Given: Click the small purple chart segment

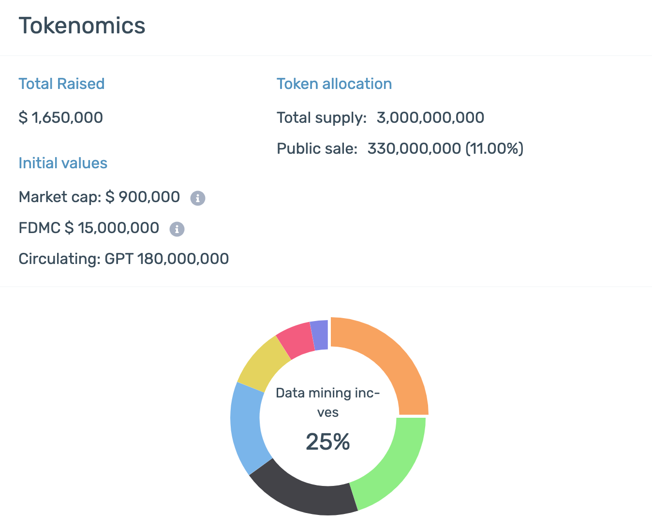Looking at the screenshot, I should (320, 335).
